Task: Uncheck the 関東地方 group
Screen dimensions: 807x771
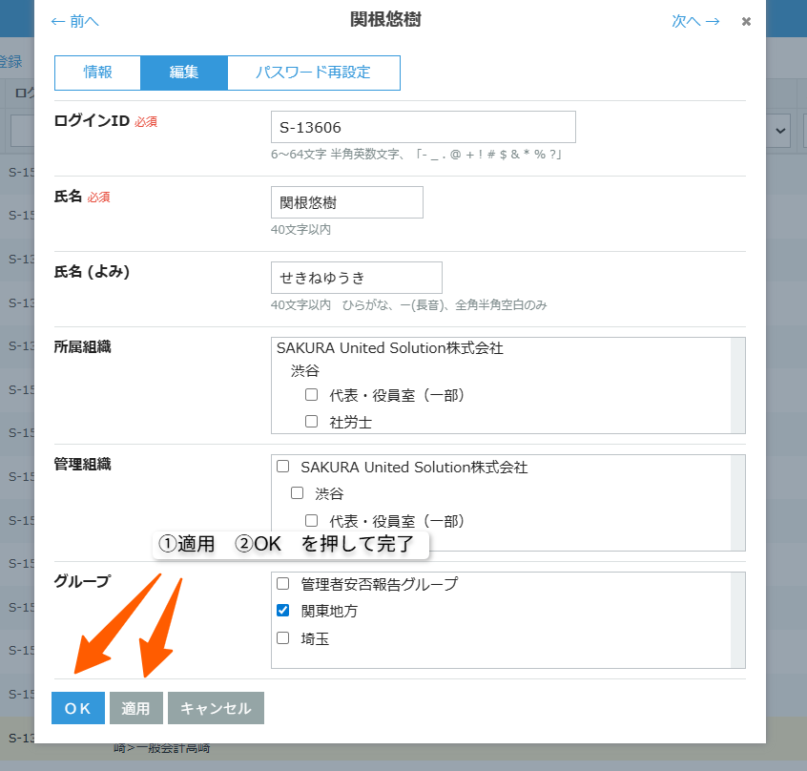Action: tap(282, 610)
